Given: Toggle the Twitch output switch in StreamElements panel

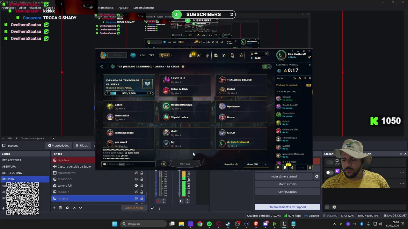Looking at the screenshot, I should coord(330,172).
